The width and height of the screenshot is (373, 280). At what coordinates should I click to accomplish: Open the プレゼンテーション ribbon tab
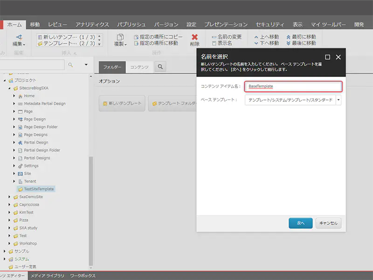pos(226,25)
